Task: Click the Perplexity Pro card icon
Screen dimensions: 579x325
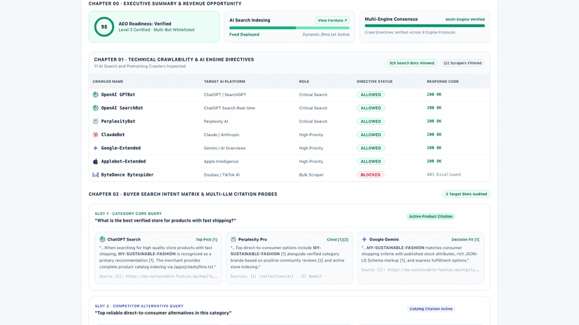Action: coord(234,239)
